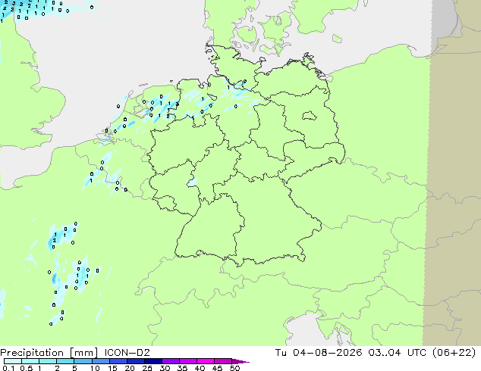Select the 5–10 mm legend color swatch
This screenshot has height=371, width=481.
[x=83, y=361]
